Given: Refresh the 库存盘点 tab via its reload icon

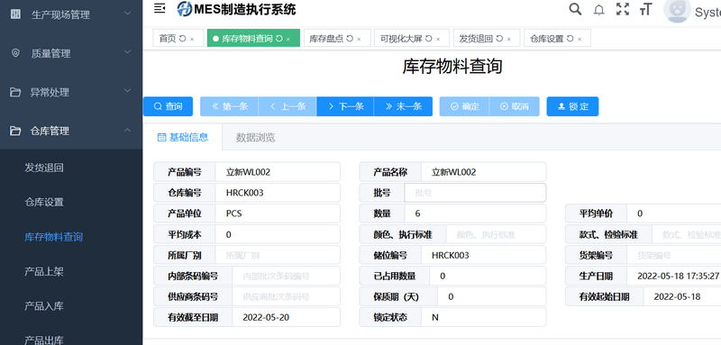Looking at the screenshot, I should pyautogui.click(x=350, y=39).
